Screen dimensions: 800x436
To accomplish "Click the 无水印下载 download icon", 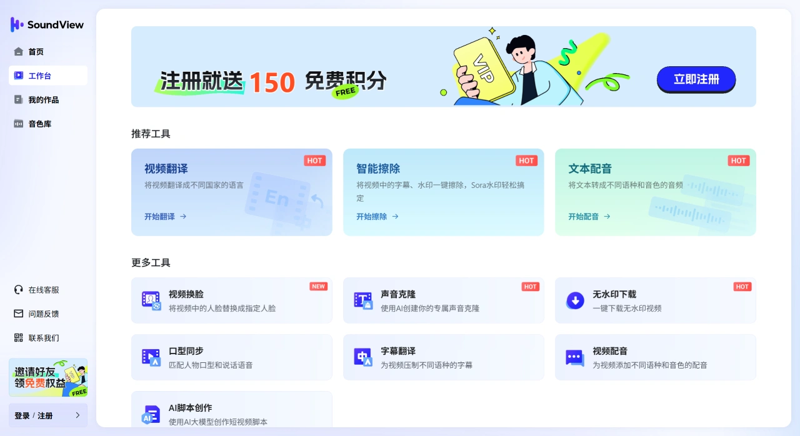I will click(x=574, y=300).
